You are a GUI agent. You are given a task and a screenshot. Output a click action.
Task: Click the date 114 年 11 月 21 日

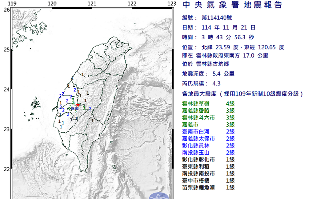[x=228, y=28]
